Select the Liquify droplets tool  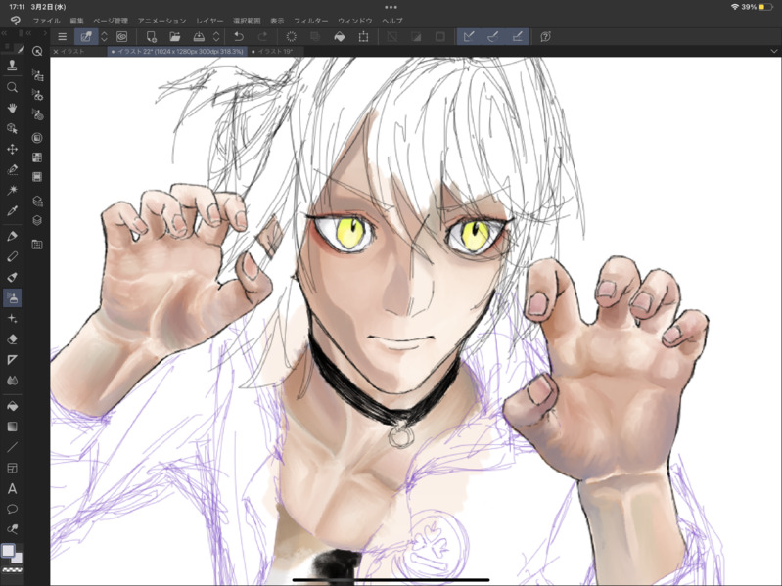click(x=12, y=381)
